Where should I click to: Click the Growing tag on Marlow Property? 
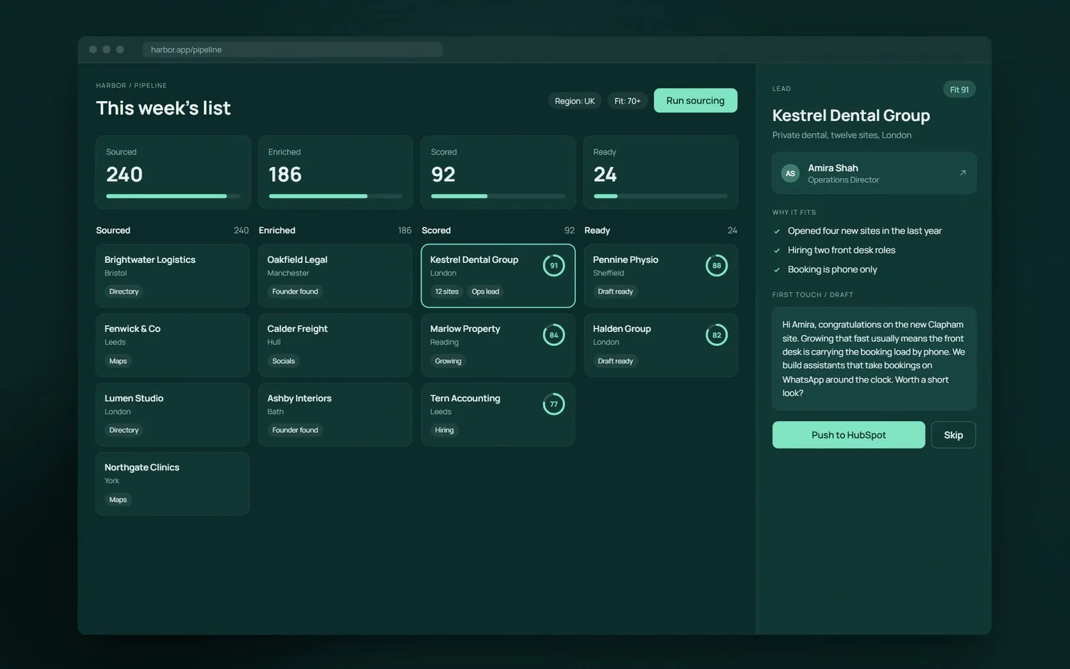point(448,361)
